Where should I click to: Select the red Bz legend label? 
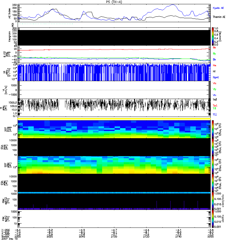215,47
